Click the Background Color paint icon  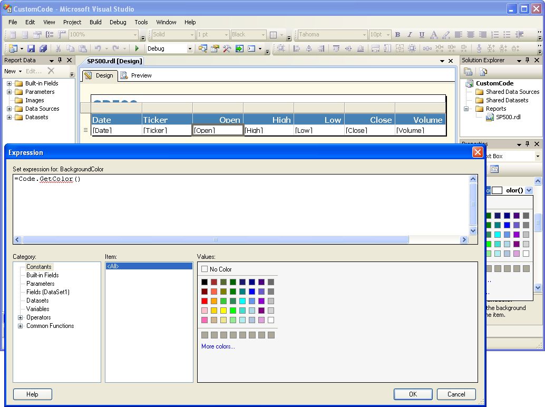click(446, 34)
